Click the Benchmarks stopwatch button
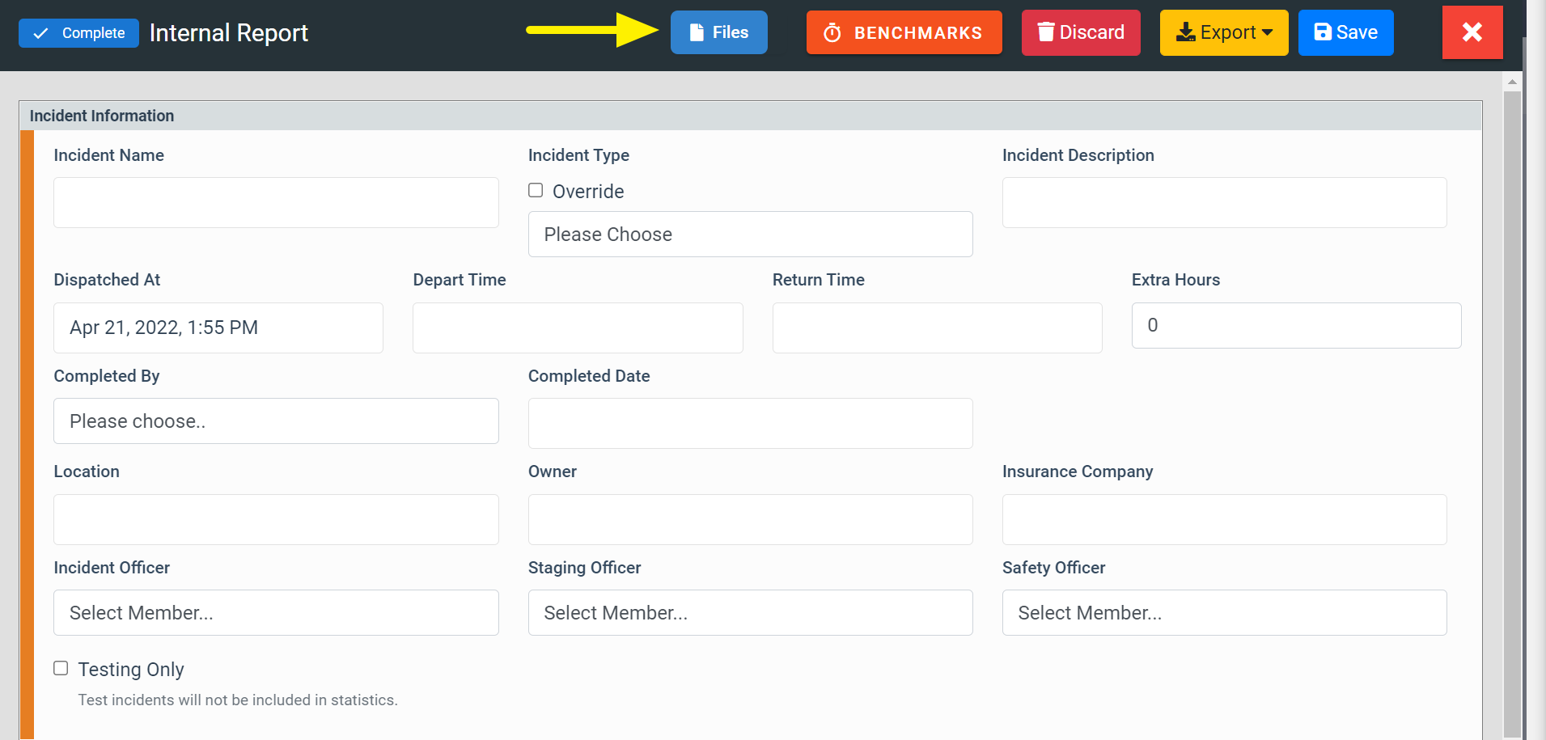This screenshot has height=740, width=1546. click(904, 32)
